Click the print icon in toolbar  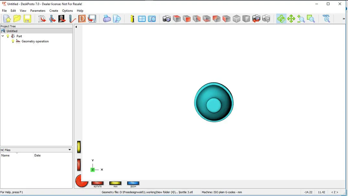pyautogui.click(x=107, y=19)
